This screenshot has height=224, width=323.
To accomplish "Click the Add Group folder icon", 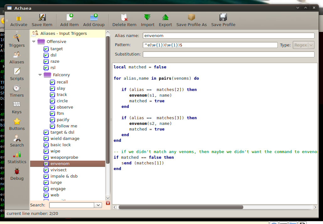I will (x=94, y=18).
